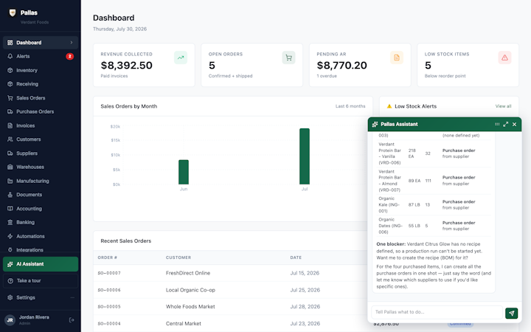Expand the Pallas Assistant panel
The height and width of the screenshot is (332, 531).
pyautogui.click(x=506, y=125)
